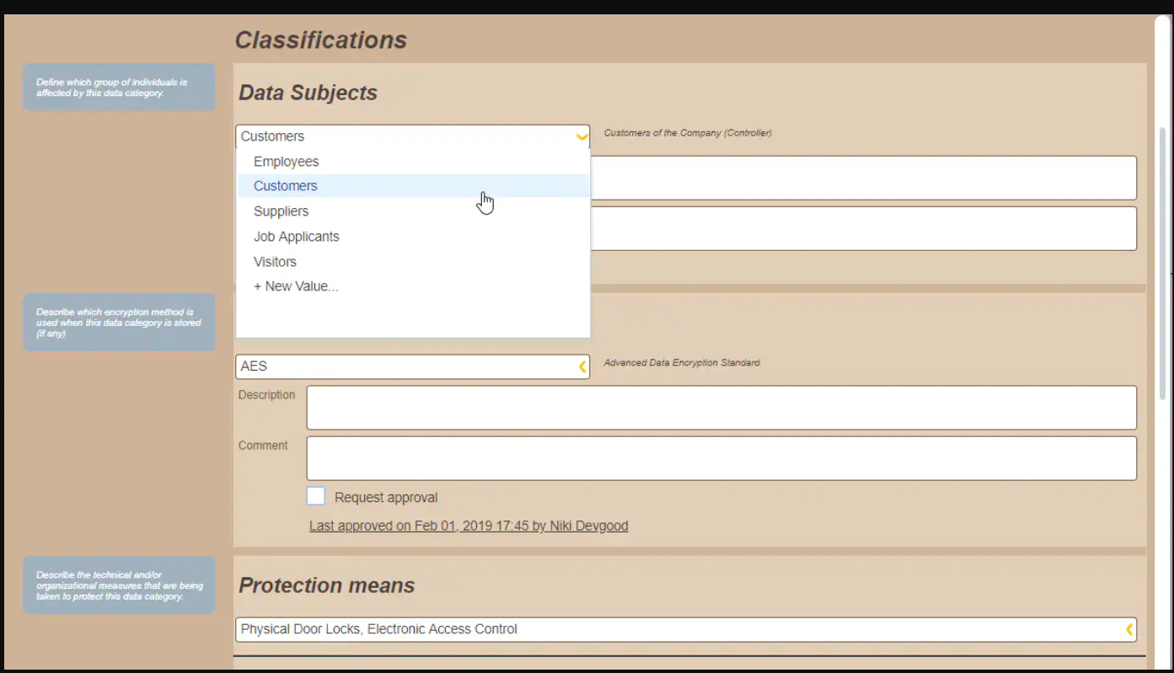Expand the AES encryption method dropdown

[x=581, y=366]
